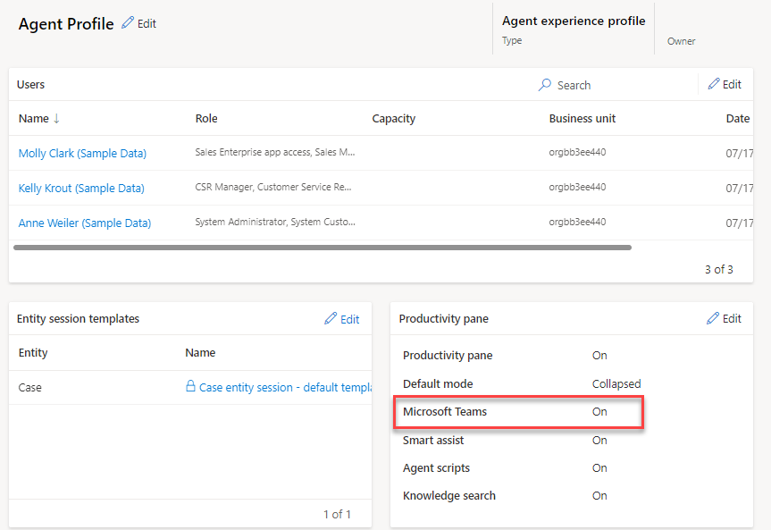
Task: Click the 'Microsoft Teams' setting label
Action: coord(445,412)
